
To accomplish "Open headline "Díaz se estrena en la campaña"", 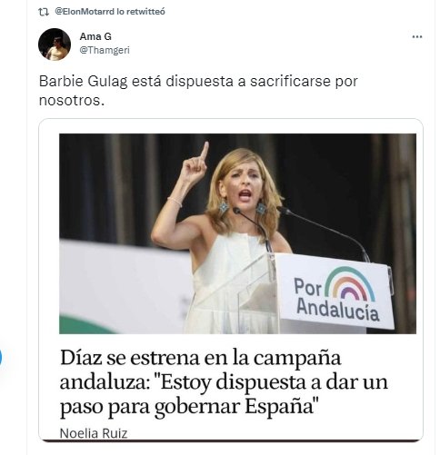I will coord(201,358).
